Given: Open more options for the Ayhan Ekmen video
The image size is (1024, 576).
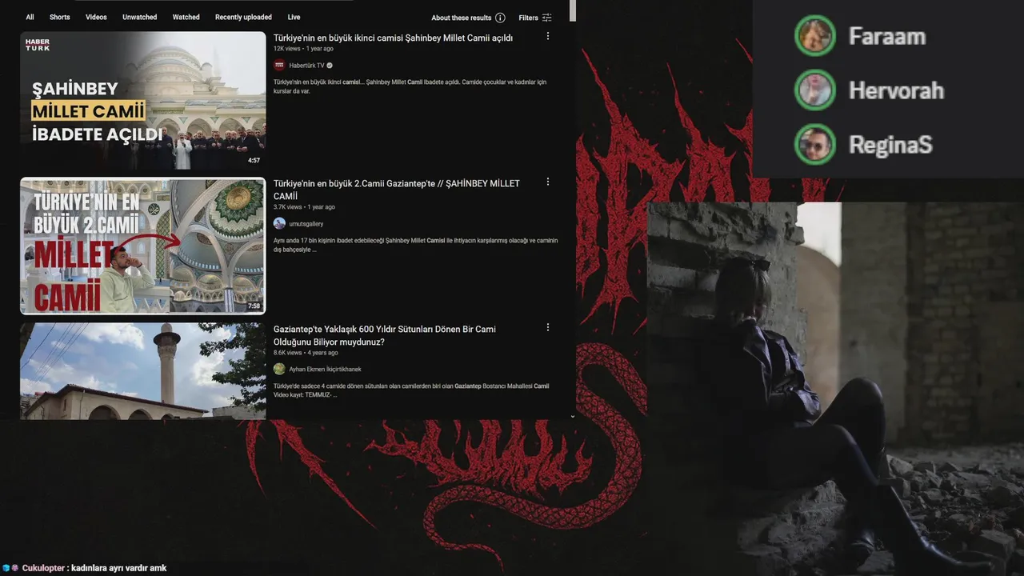Looking at the screenshot, I should (x=548, y=327).
